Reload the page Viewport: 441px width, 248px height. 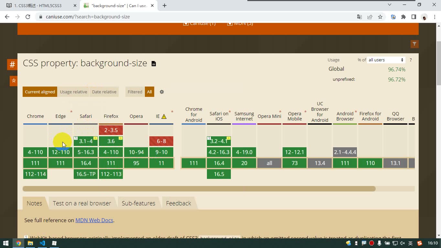pos(28,17)
